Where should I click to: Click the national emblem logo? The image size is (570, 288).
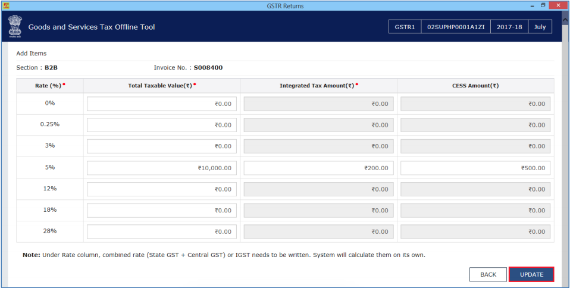15,27
